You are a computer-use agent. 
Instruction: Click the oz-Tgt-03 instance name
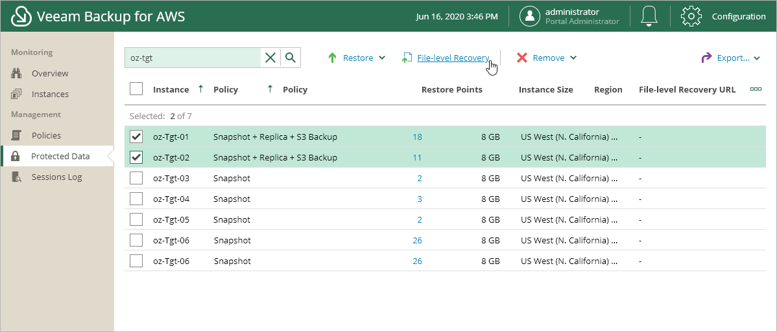click(x=171, y=178)
